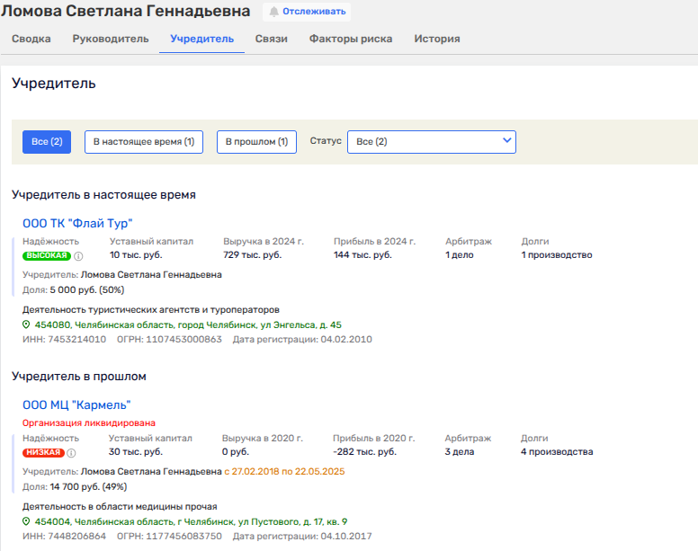
Task: Click map pin icon for Энгельса address
Action: [x=27, y=325]
